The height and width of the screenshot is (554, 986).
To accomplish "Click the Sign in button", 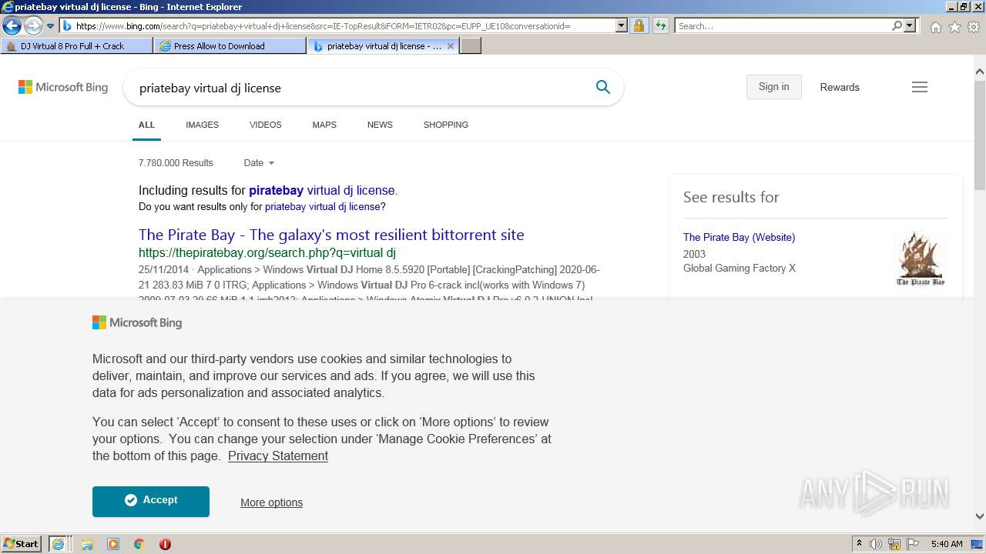I will point(773,87).
